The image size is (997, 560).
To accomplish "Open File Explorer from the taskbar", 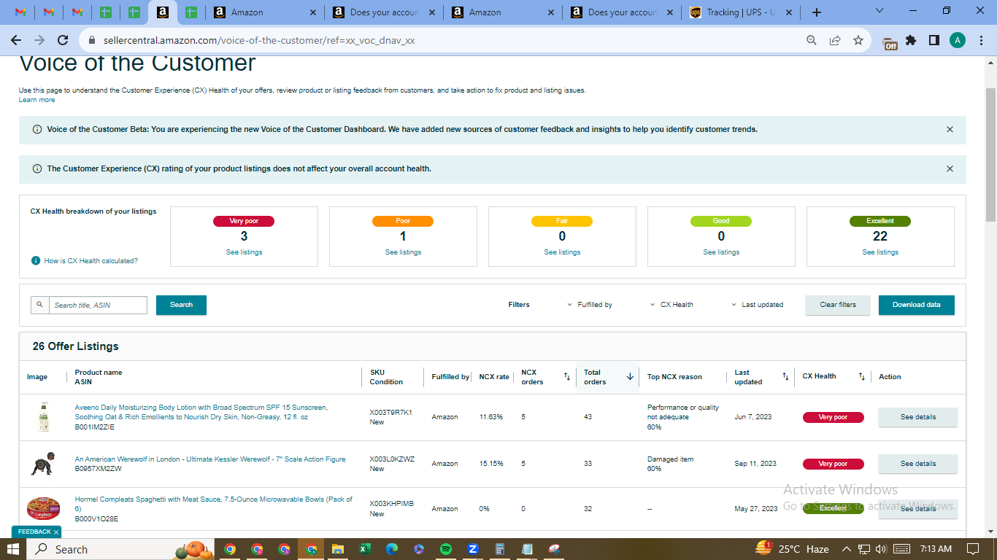I will [x=337, y=549].
